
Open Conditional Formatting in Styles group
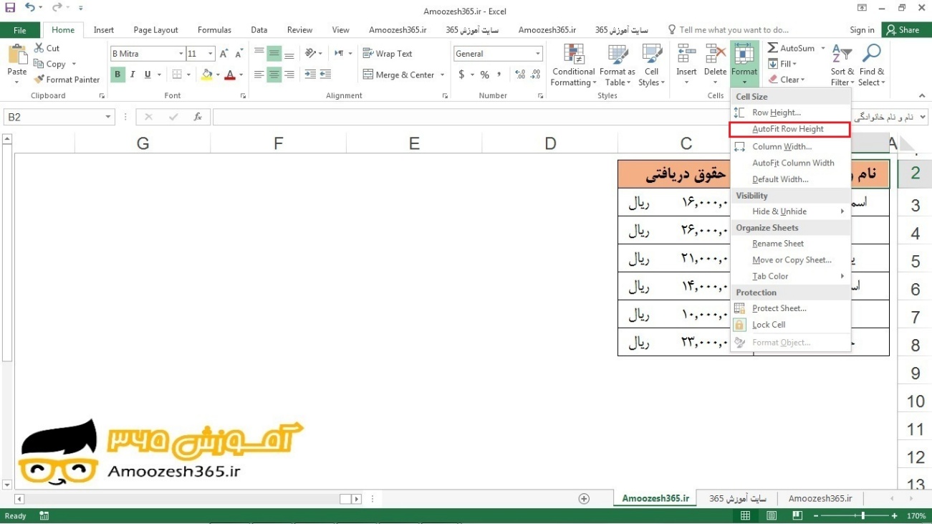573,65
